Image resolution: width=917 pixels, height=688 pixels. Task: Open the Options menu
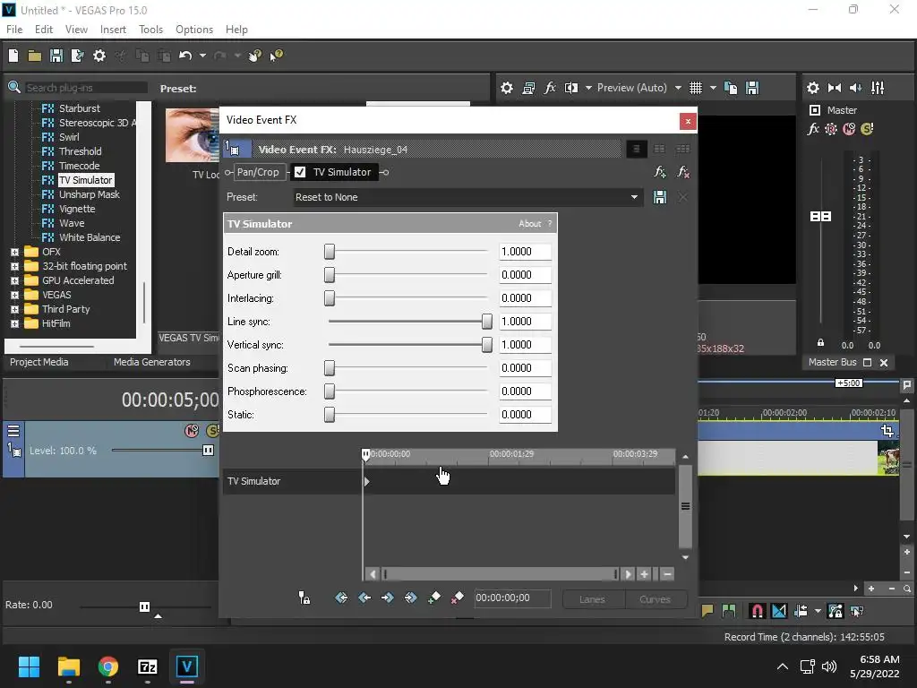pyautogui.click(x=194, y=30)
